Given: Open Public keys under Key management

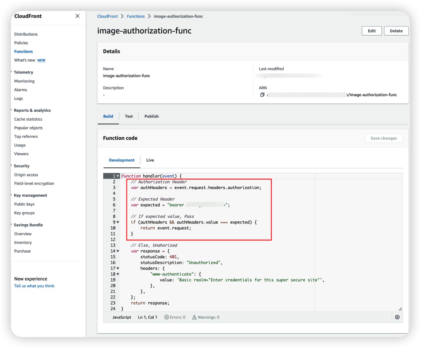Looking at the screenshot, I should [24, 204].
